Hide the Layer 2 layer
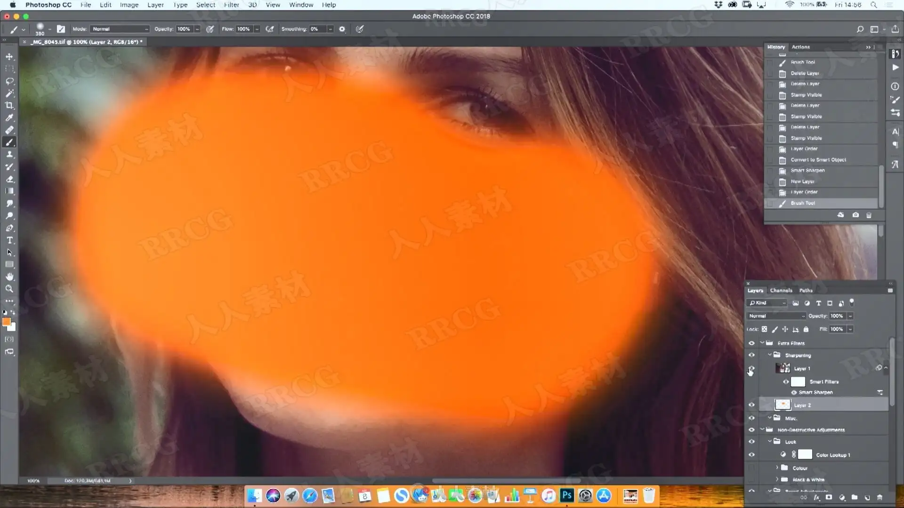904x508 pixels. pos(751,405)
